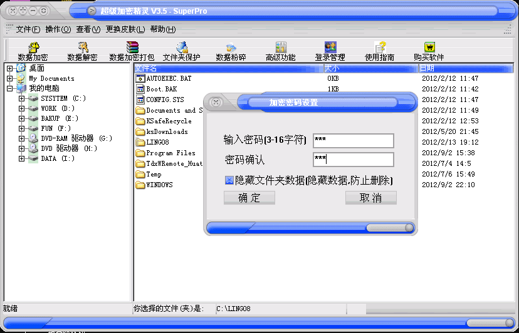Click the 密码确认 confirm password field
519x333 pixels.
pos(353,160)
